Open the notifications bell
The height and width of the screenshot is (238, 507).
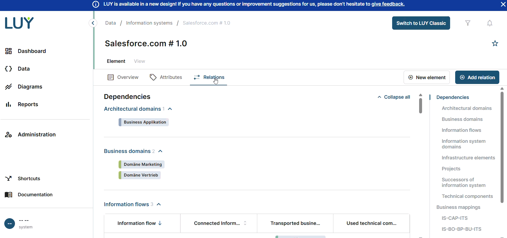click(489, 23)
